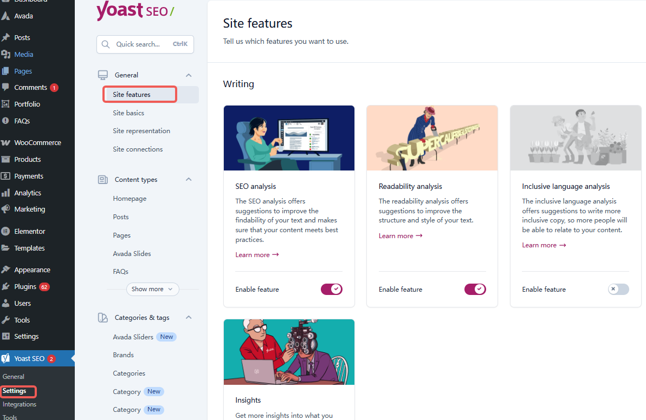
Task: Follow the Readability analysis Learn more link
Action: click(x=400, y=235)
